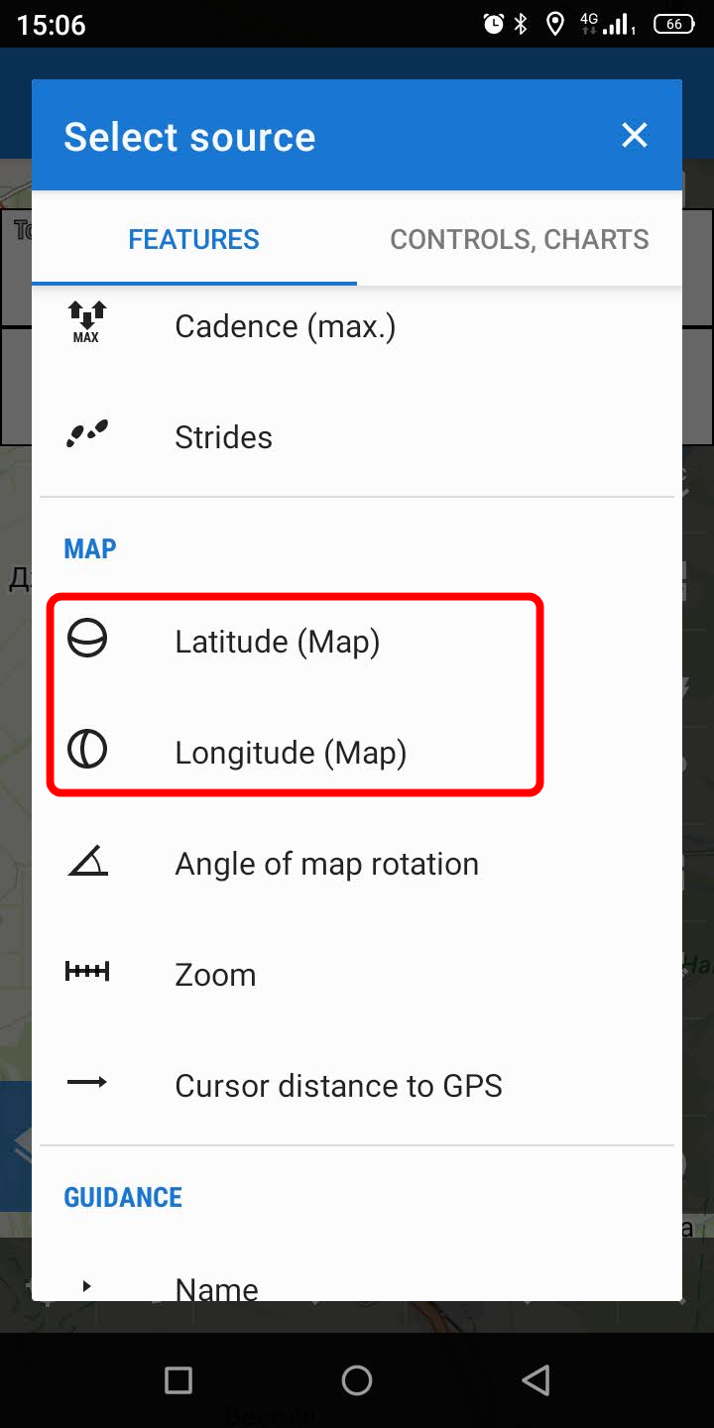Switch to the FEATURES tab
The height and width of the screenshot is (1428, 714).
pyautogui.click(x=193, y=239)
